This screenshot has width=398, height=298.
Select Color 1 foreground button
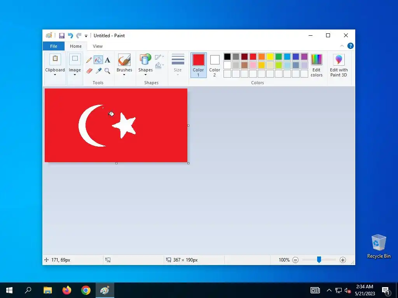pos(199,65)
